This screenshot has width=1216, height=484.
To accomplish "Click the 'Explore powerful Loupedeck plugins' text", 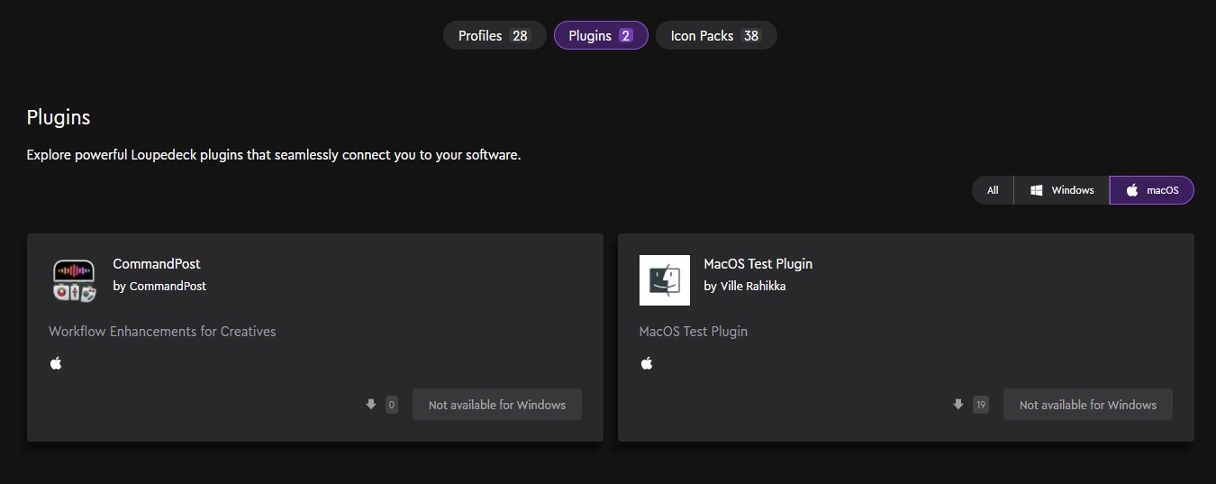I will [x=274, y=155].
